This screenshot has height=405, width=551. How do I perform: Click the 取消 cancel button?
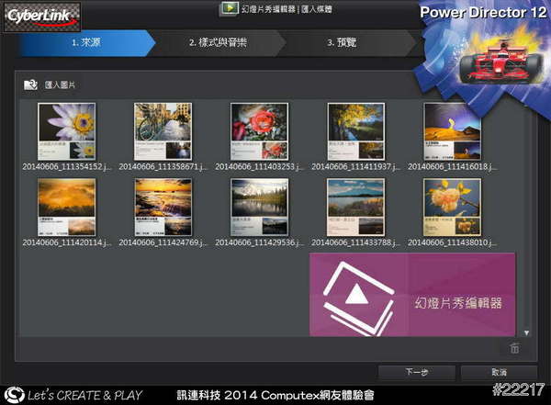(499, 372)
